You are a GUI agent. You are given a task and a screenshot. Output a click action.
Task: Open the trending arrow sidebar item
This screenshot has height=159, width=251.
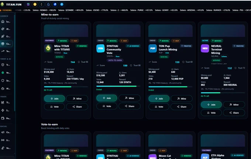[x=6, y=51]
